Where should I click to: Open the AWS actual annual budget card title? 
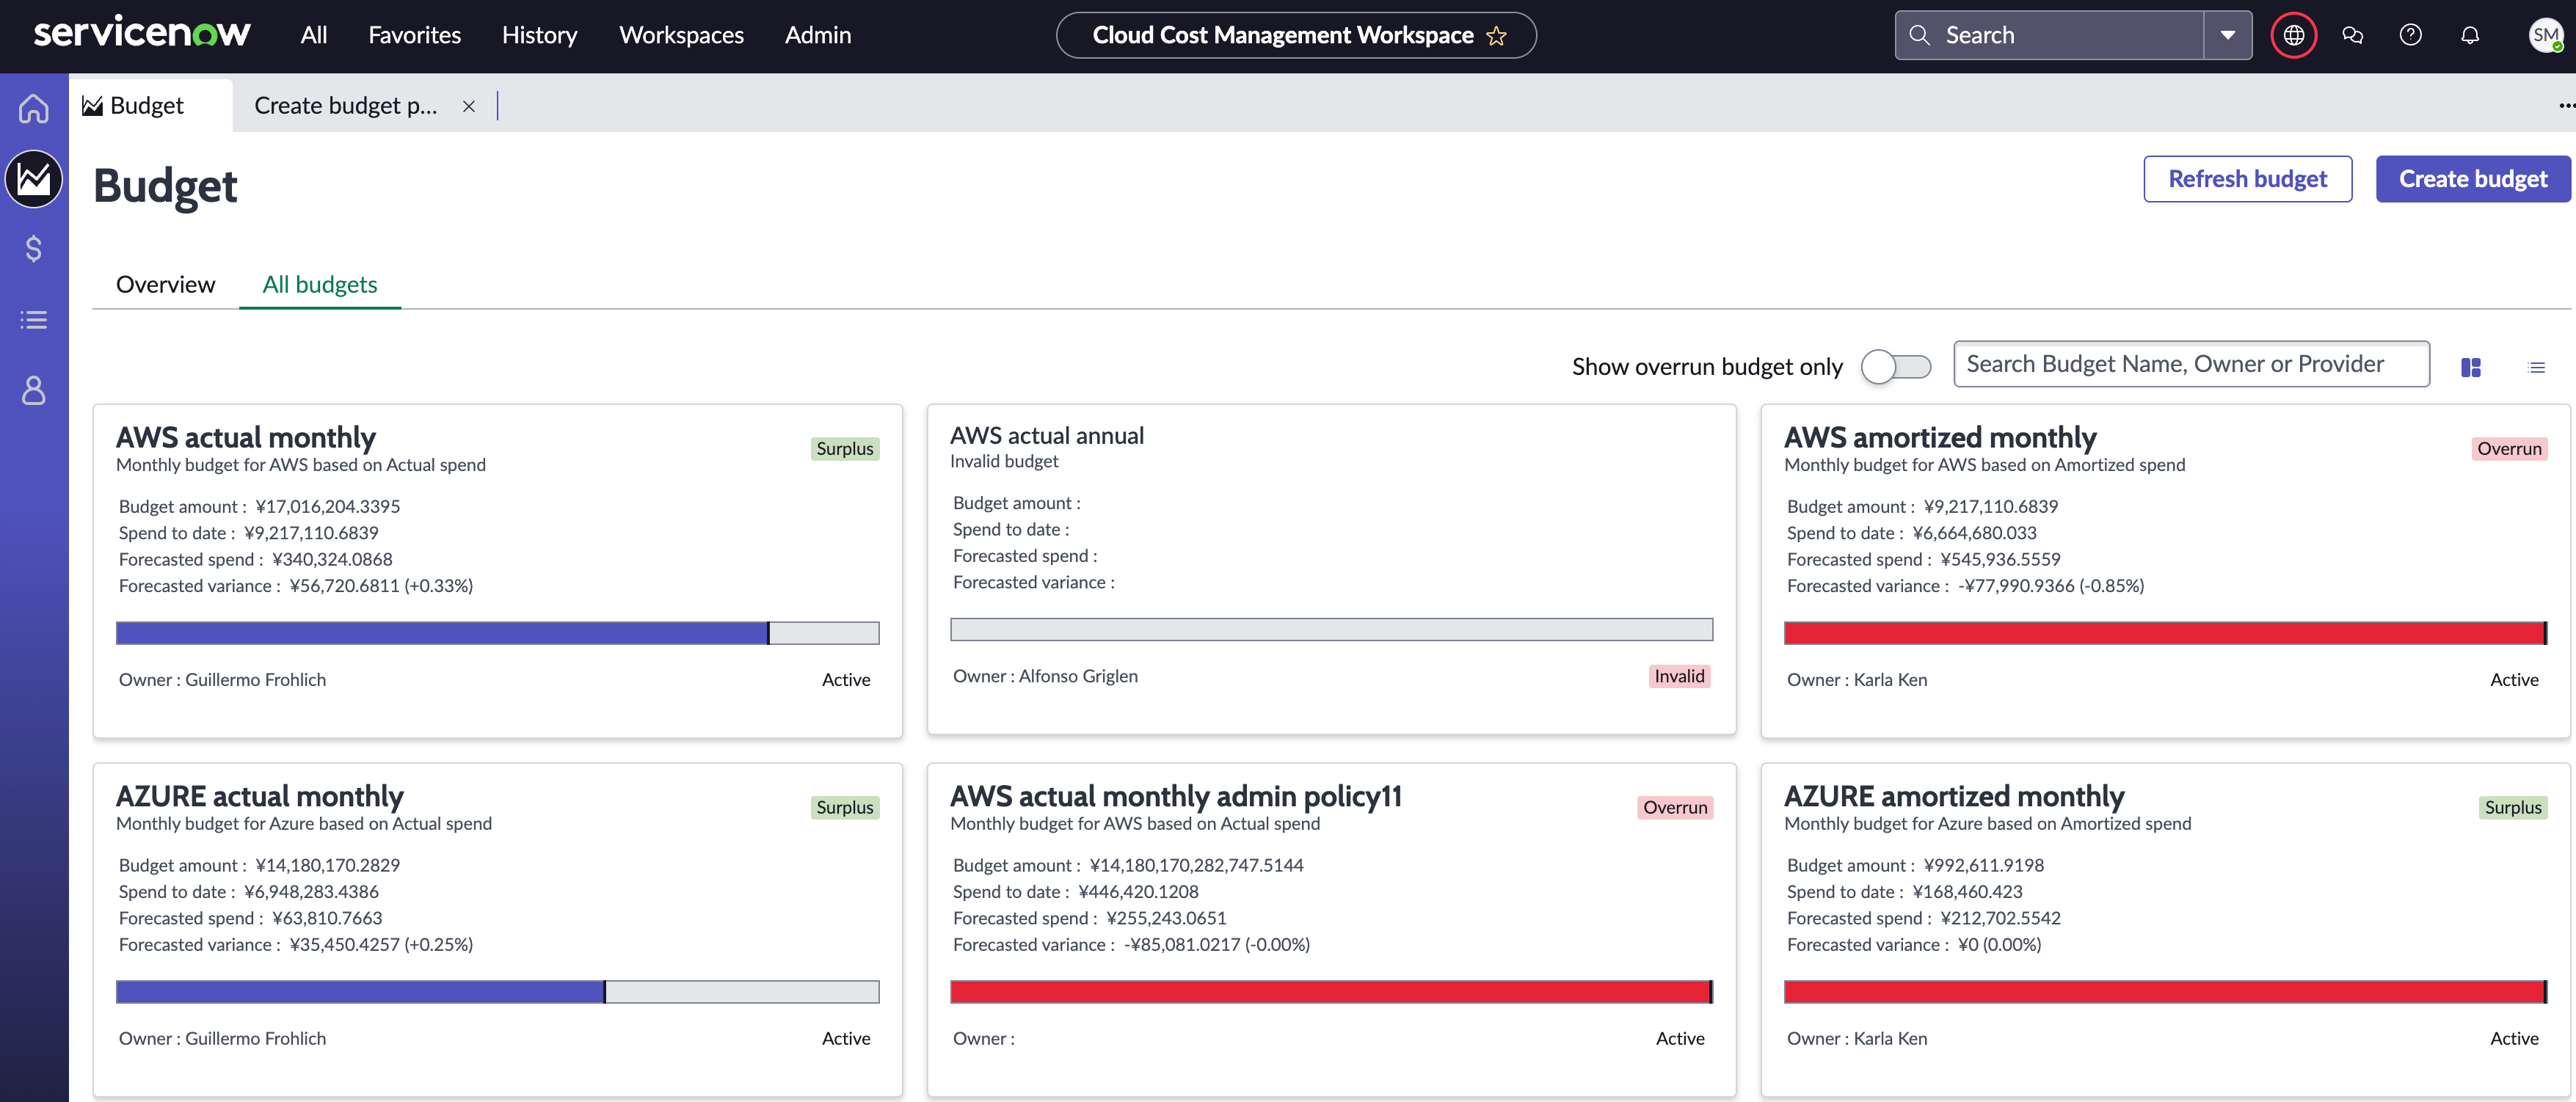click(1047, 435)
